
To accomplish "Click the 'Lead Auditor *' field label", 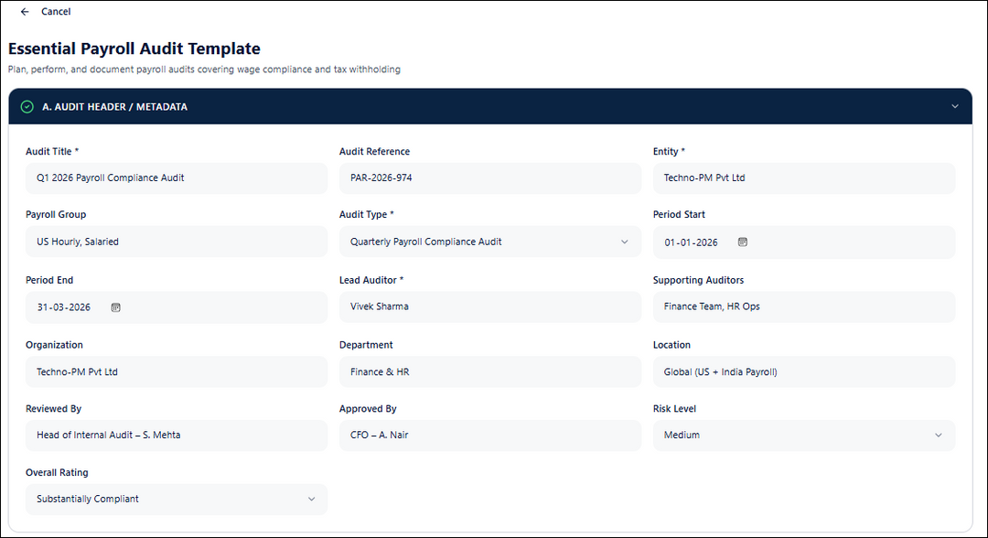I will tap(371, 280).
